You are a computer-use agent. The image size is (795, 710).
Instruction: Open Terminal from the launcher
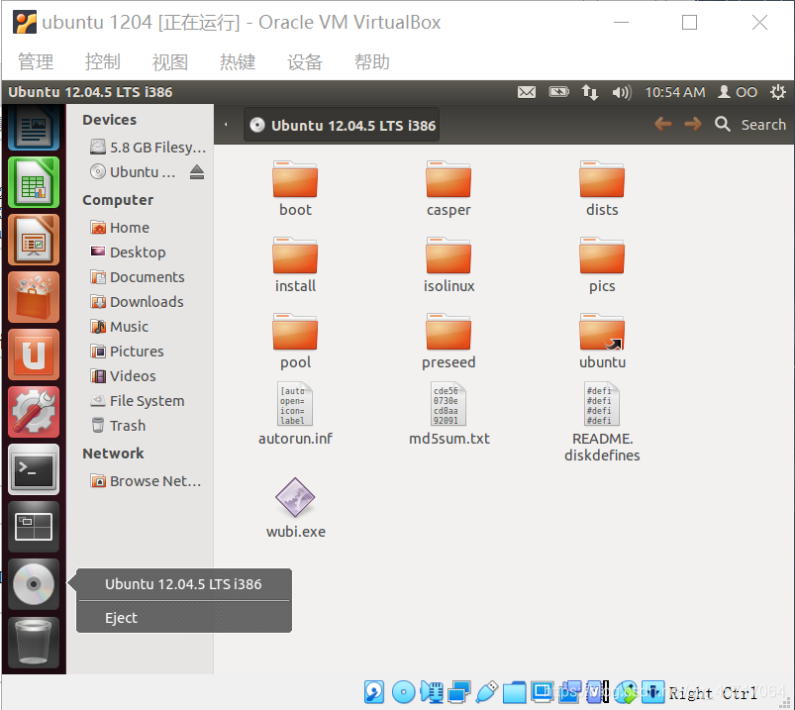pyautogui.click(x=34, y=469)
